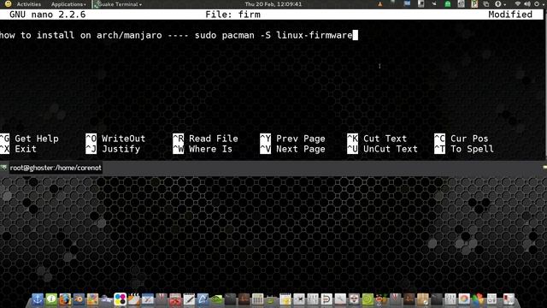547x308 pixels.
Task: Click the word 'pacman' in the editor line
Action: click(238, 35)
